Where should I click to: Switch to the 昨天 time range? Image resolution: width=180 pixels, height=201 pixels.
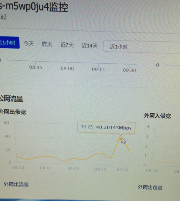click(x=47, y=44)
